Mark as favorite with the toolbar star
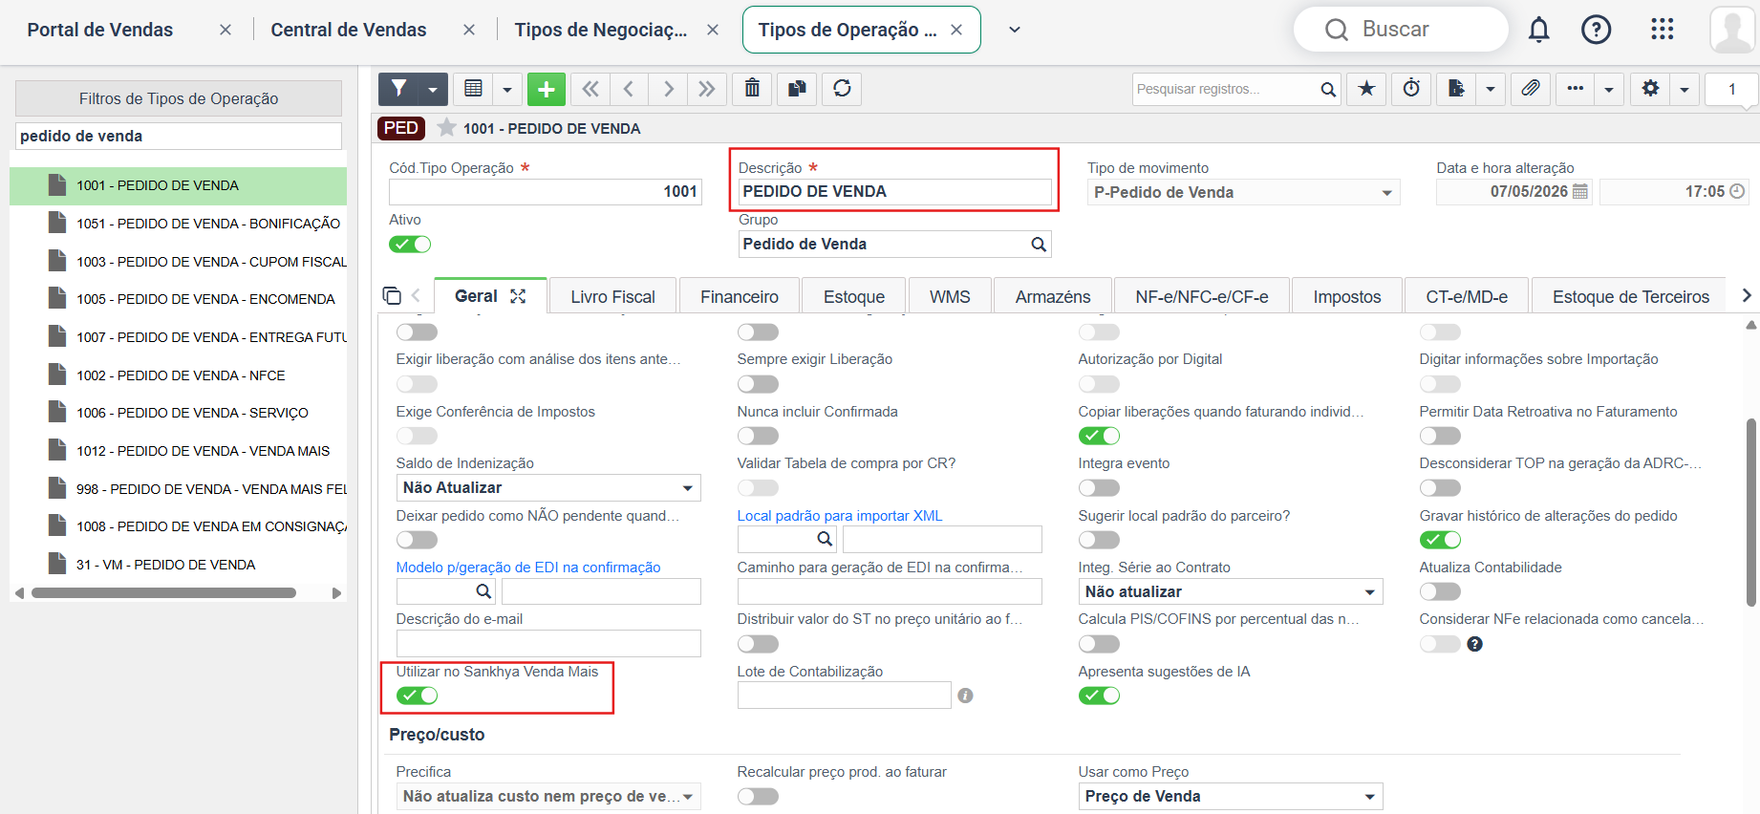Viewport: 1760px width, 814px height. (x=1366, y=89)
